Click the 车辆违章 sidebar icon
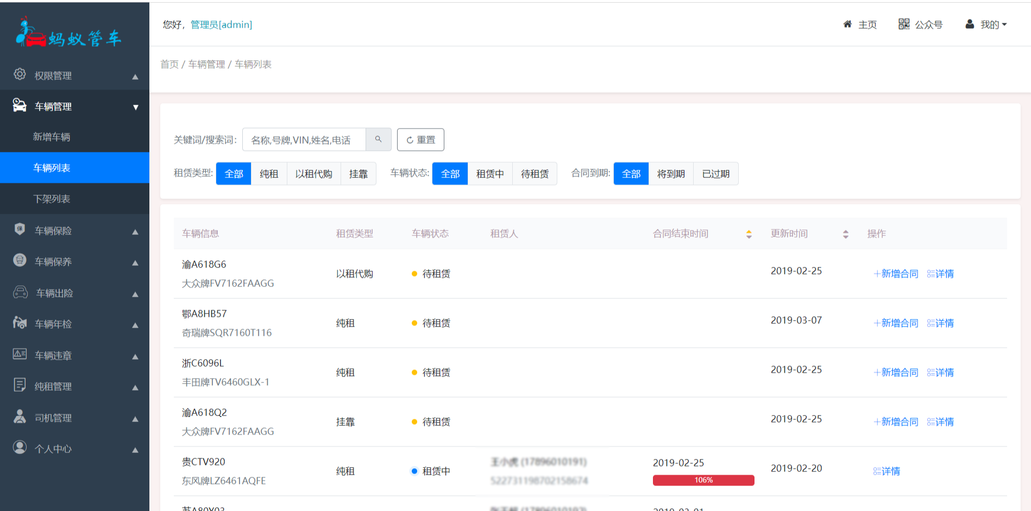The width and height of the screenshot is (1031, 511). [20, 354]
